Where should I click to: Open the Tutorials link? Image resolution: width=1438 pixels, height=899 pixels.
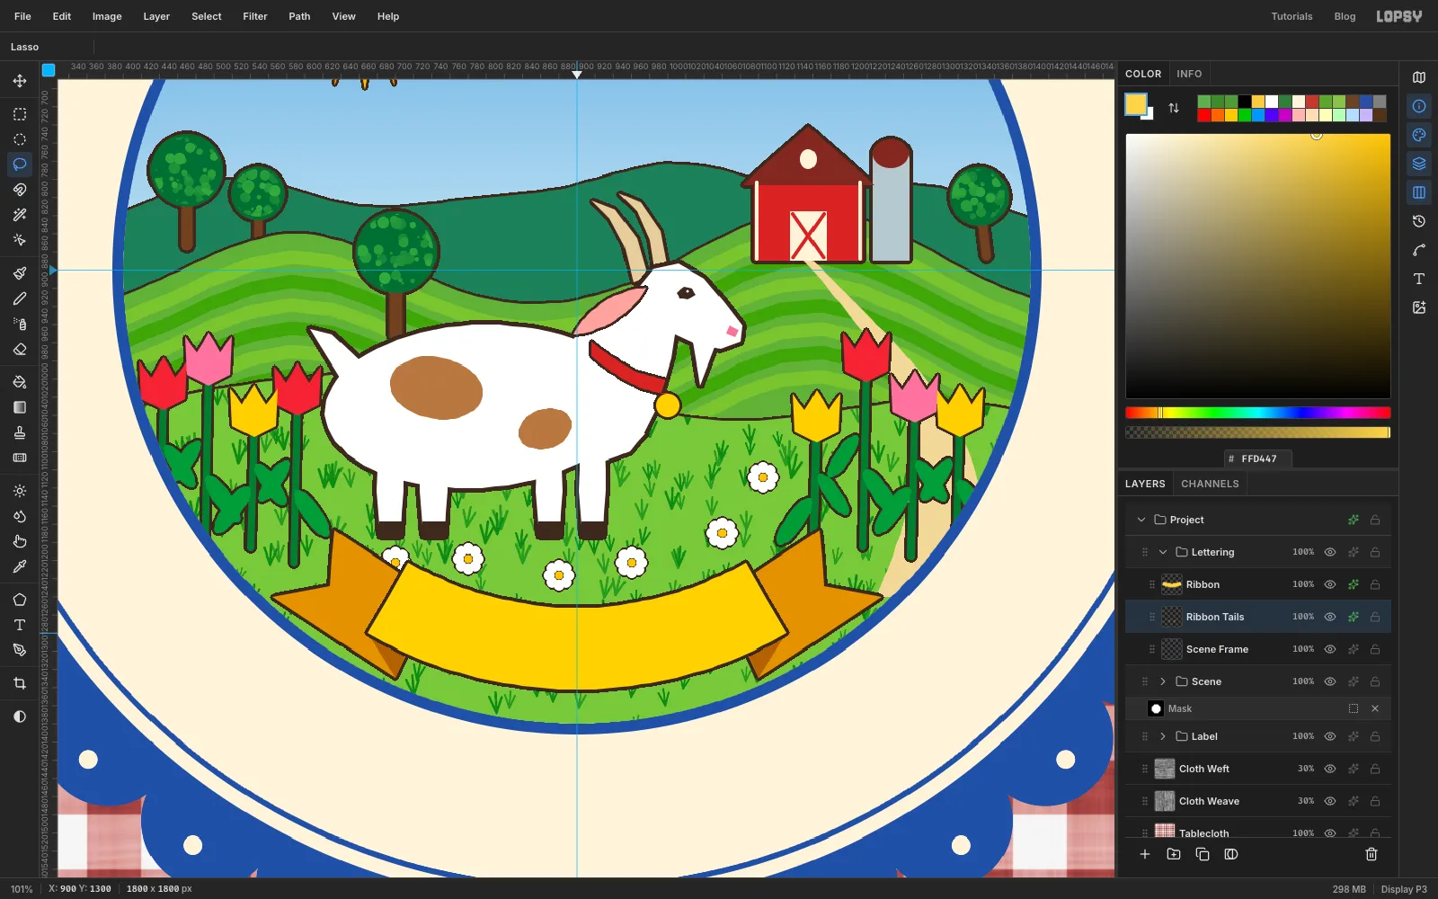[1292, 16]
